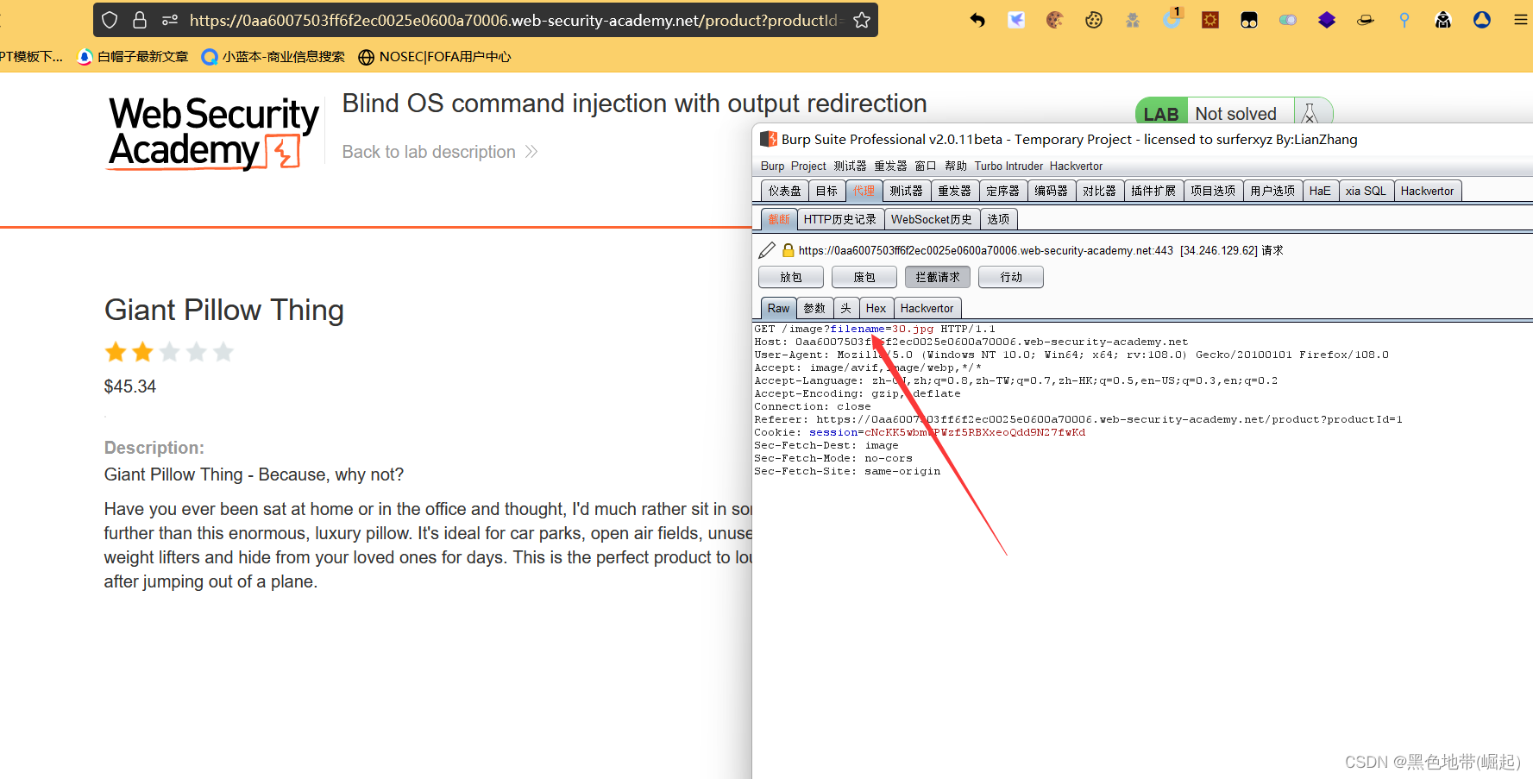Image resolution: width=1533 pixels, height=779 pixels.
Task: Click the black undo arrow toolbar icon
Action: tap(977, 20)
